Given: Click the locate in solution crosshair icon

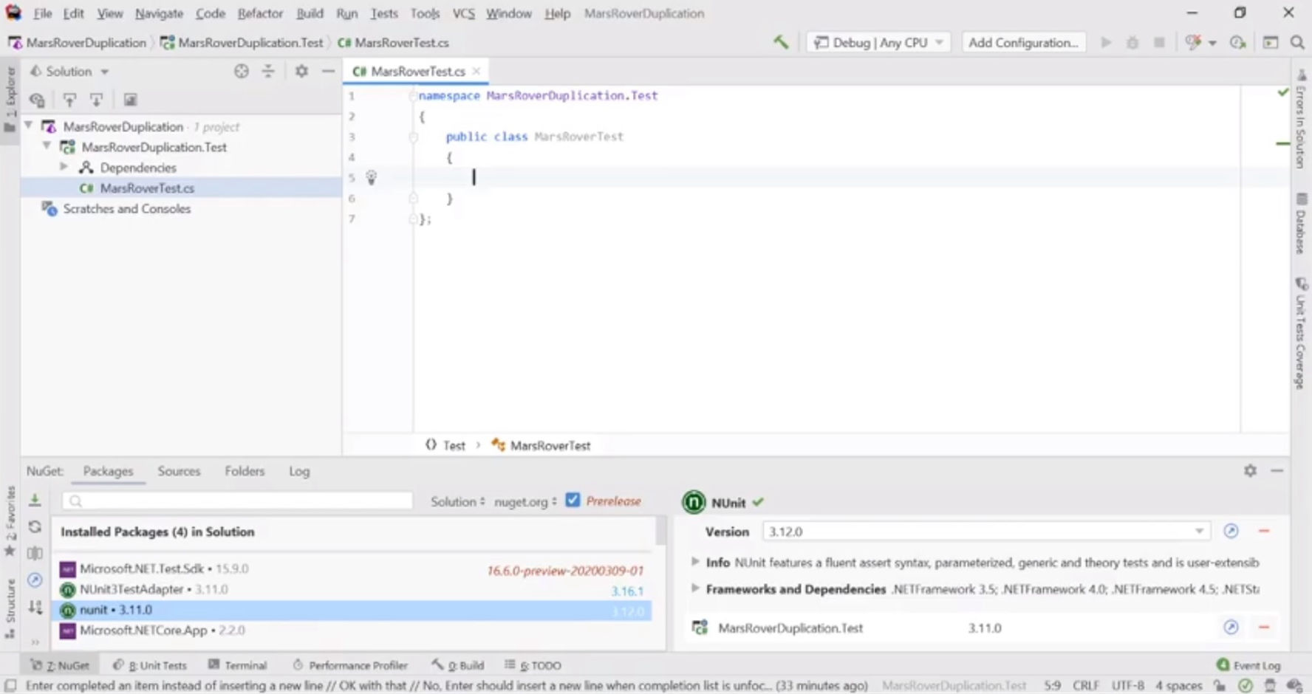Looking at the screenshot, I should tap(242, 71).
